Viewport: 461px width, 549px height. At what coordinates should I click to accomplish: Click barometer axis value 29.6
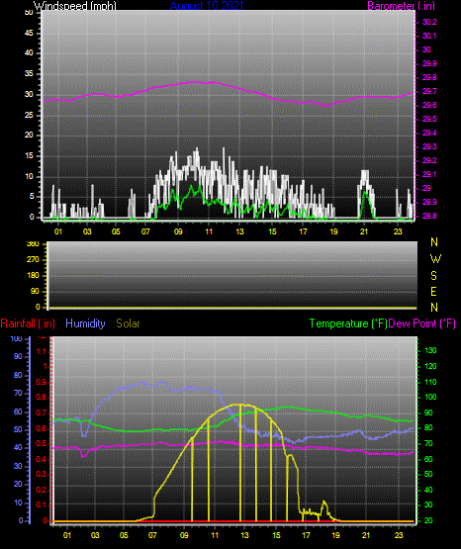pos(429,105)
